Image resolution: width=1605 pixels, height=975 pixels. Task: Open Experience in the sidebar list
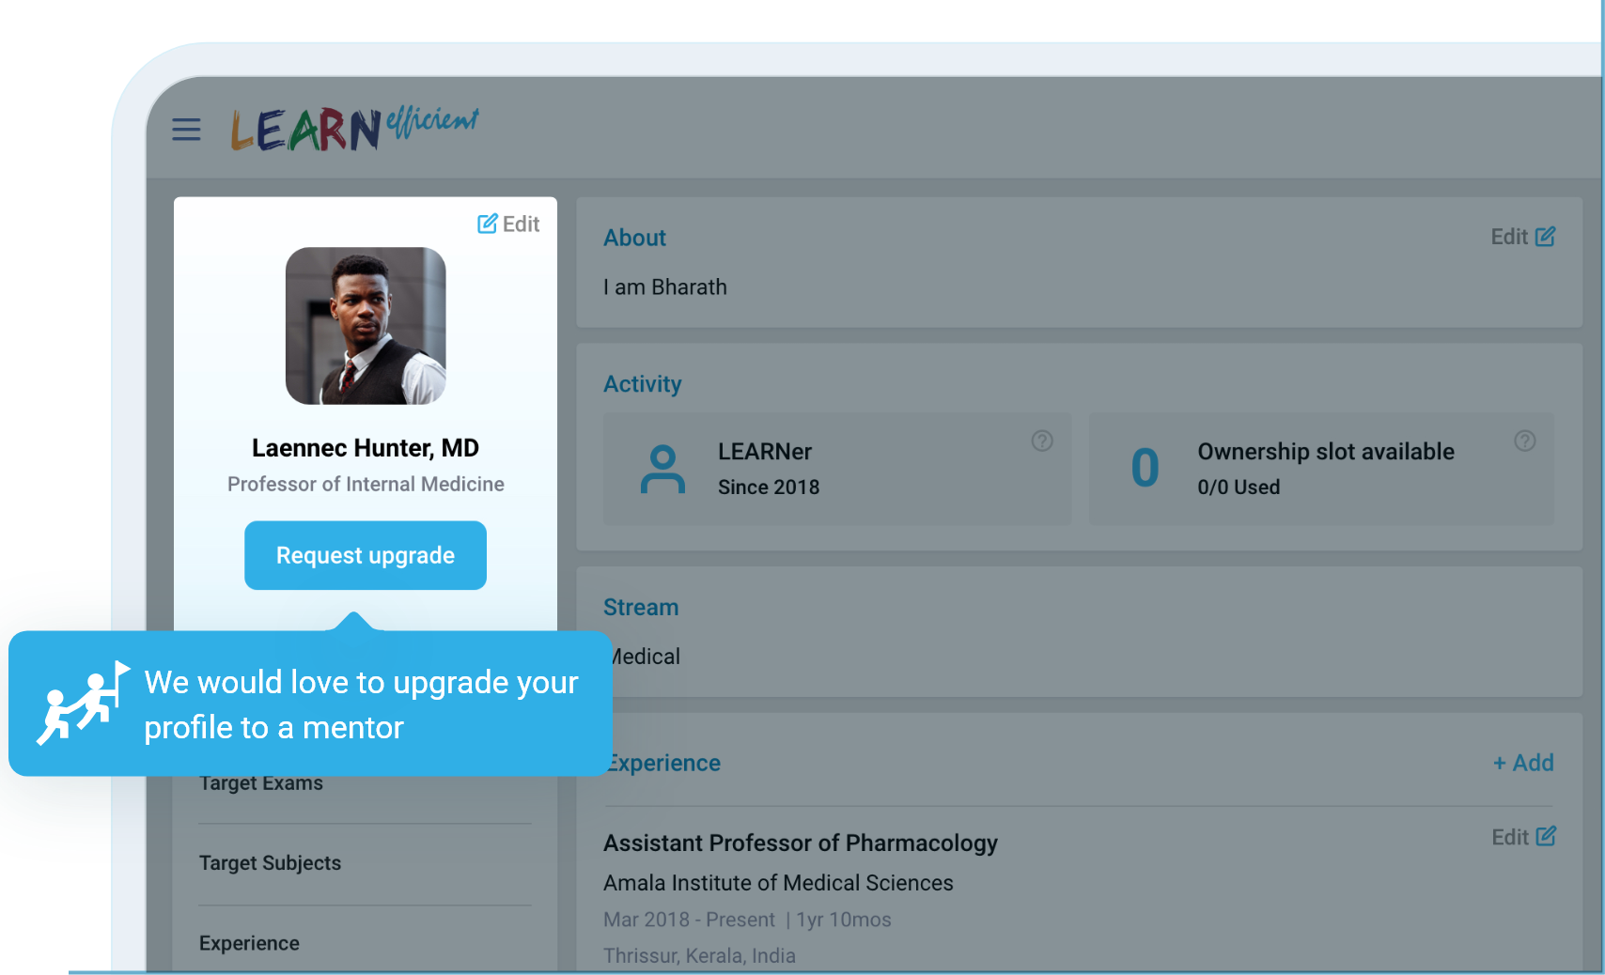coord(249,943)
